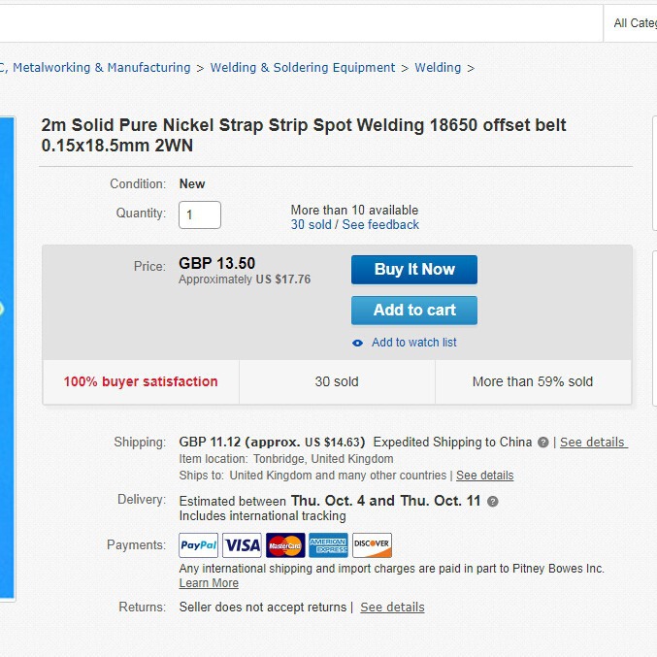
Task: Click the MasterCard payment icon
Action: (x=284, y=545)
